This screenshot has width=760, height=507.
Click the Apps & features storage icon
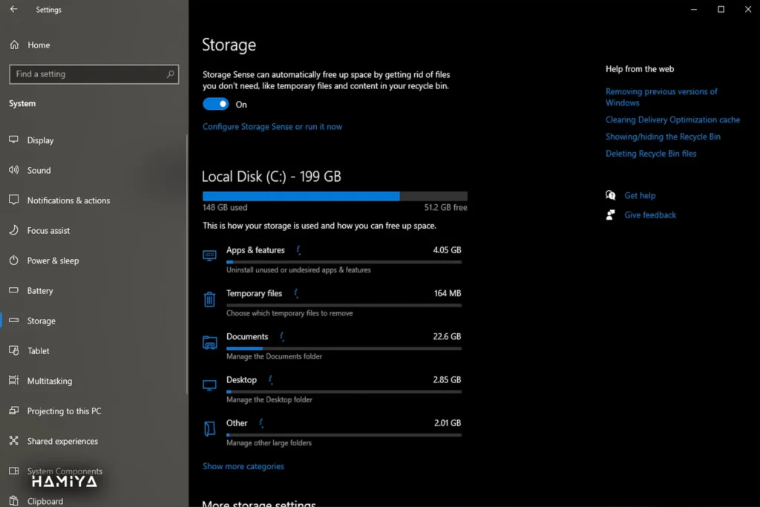tap(209, 255)
